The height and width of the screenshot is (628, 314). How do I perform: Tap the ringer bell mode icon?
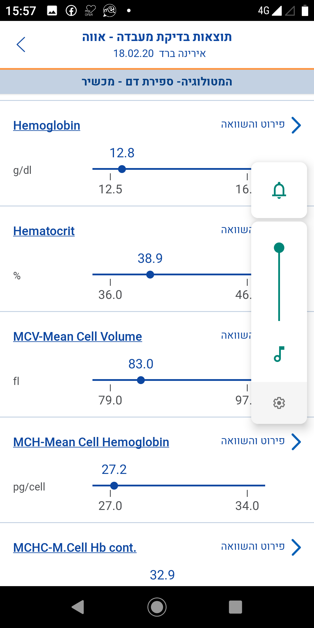point(279,190)
